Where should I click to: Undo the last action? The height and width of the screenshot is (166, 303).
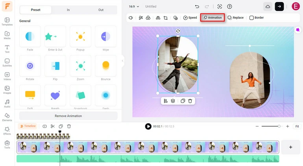click(197, 7)
